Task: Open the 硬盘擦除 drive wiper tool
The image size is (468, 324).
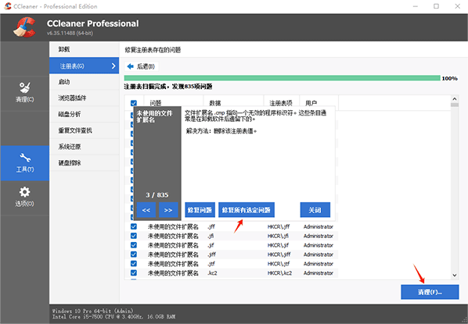Action: [85, 163]
